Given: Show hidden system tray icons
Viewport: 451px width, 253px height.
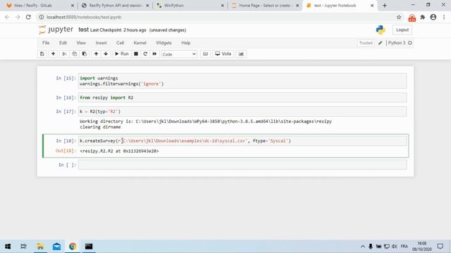Looking at the screenshot, I should click(363, 247).
